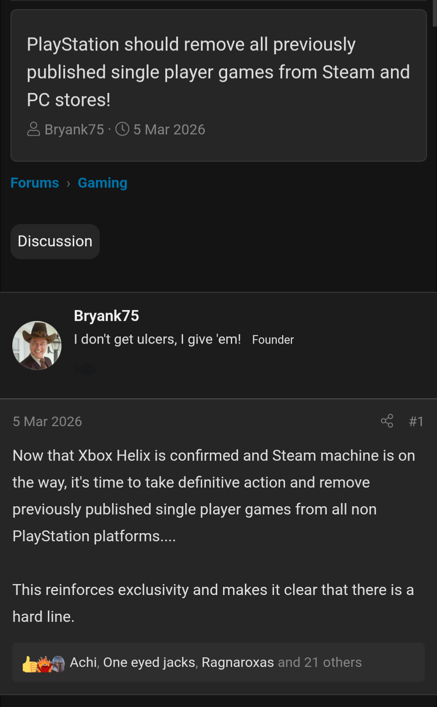Navigate to the Forums breadcrumb
The width and height of the screenshot is (437, 707).
click(35, 183)
